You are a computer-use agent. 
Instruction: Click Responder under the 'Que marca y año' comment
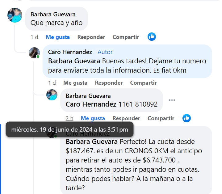point(91,37)
